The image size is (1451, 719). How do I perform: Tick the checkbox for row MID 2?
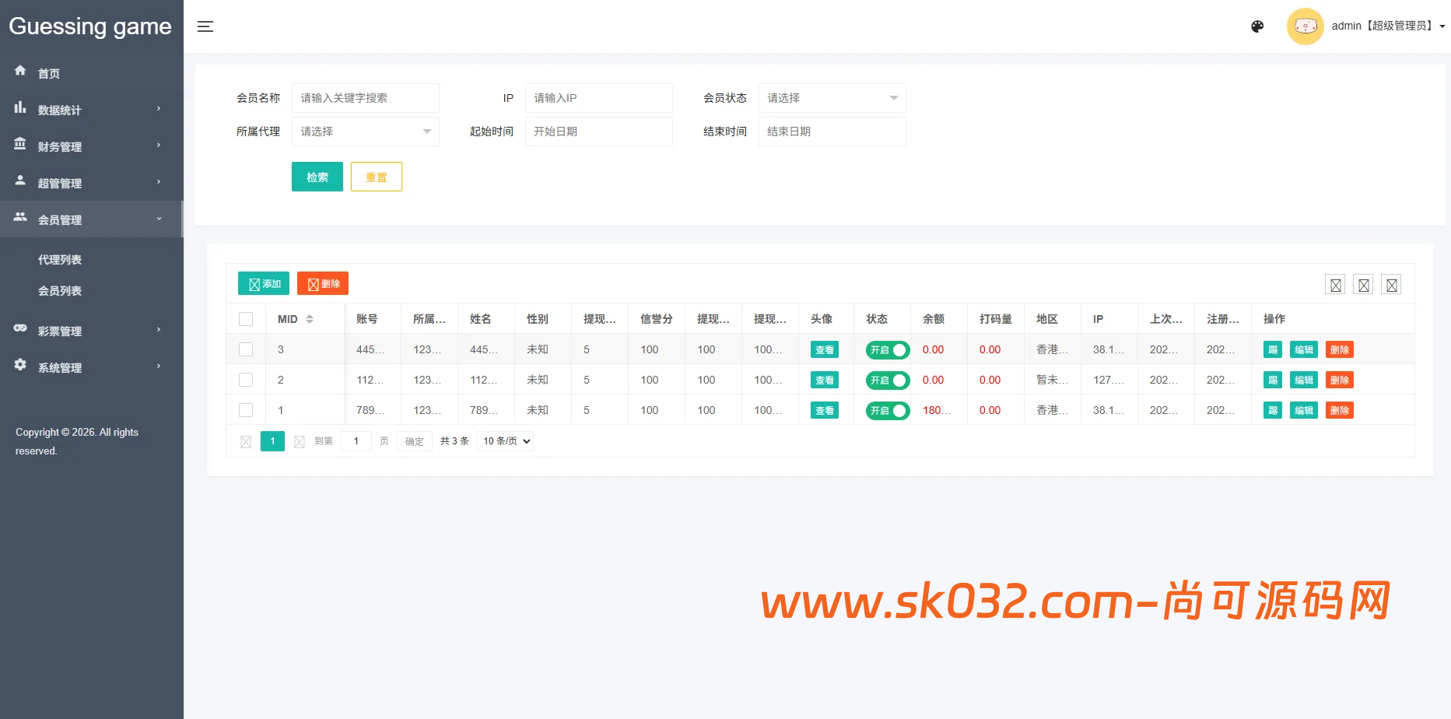pyautogui.click(x=246, y=380)
